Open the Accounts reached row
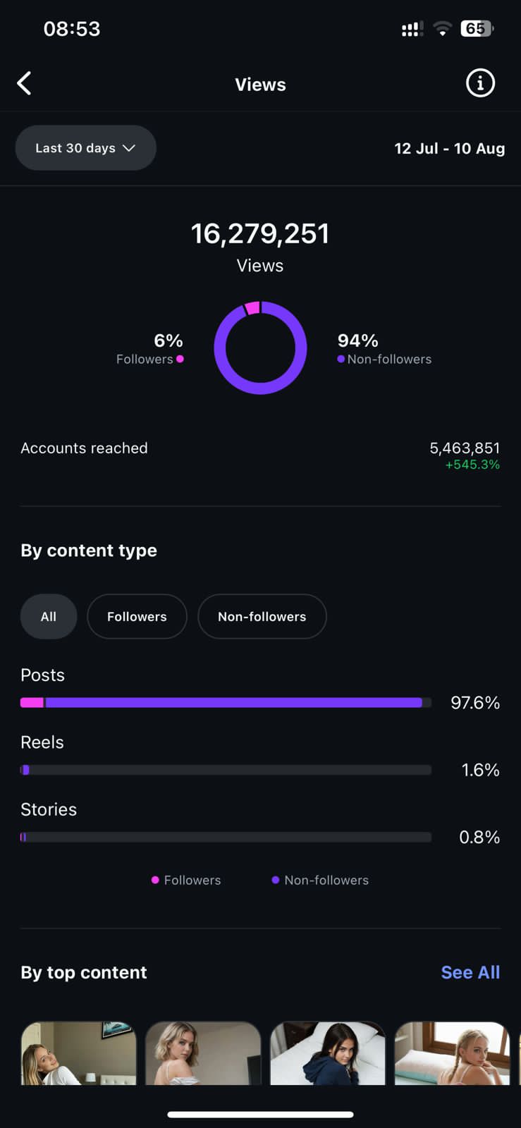The width and height of the screenshot is (521, 1128). (x=260, y=455)
